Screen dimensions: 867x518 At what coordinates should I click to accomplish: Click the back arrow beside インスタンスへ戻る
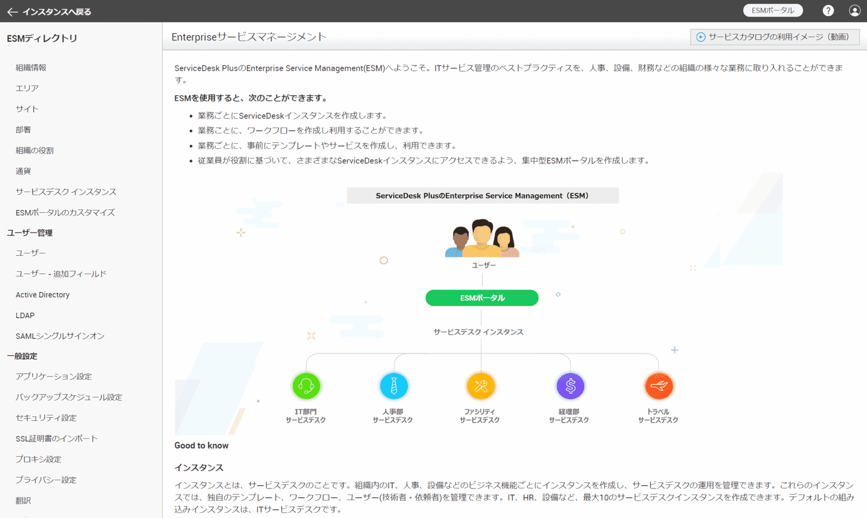point(12,12)
